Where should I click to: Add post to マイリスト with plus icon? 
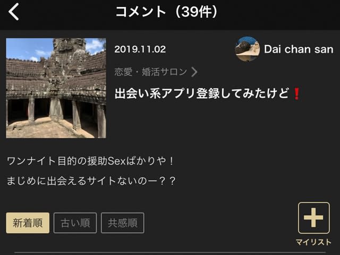[314, 218]
